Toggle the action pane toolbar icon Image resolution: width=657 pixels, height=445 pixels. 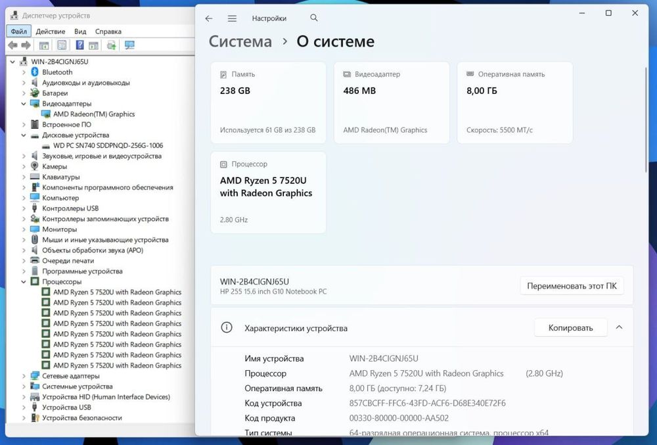click(x=93, y=45)
